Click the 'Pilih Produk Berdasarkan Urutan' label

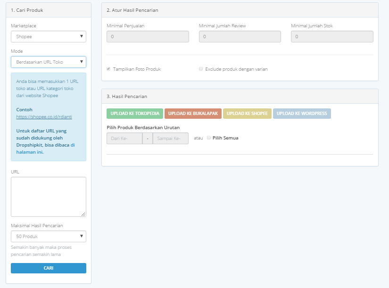143,128
